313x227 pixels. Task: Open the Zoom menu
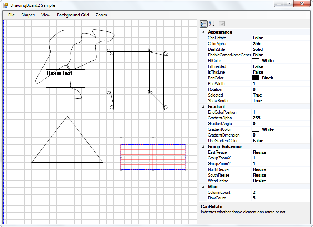click(101, 15)
